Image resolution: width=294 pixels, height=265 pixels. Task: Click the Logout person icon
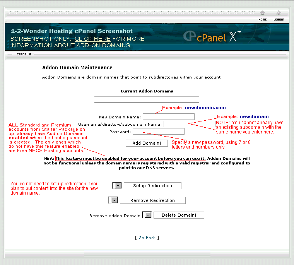[279, 13]
